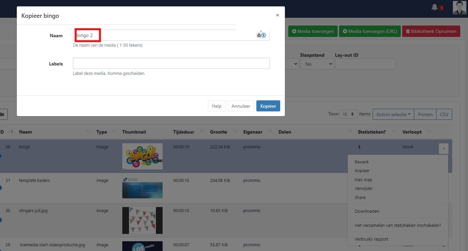
Task: Choose Verwijder from the context menu
Action: pyautogui.click(x=364, y=189)
